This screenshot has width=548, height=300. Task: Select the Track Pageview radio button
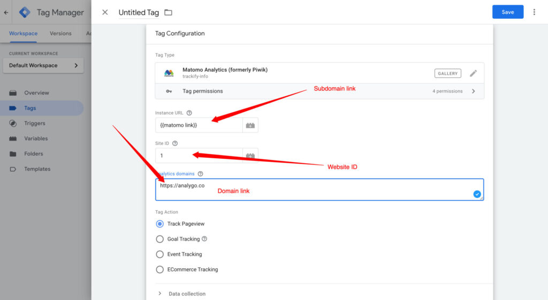coord(159,224)
